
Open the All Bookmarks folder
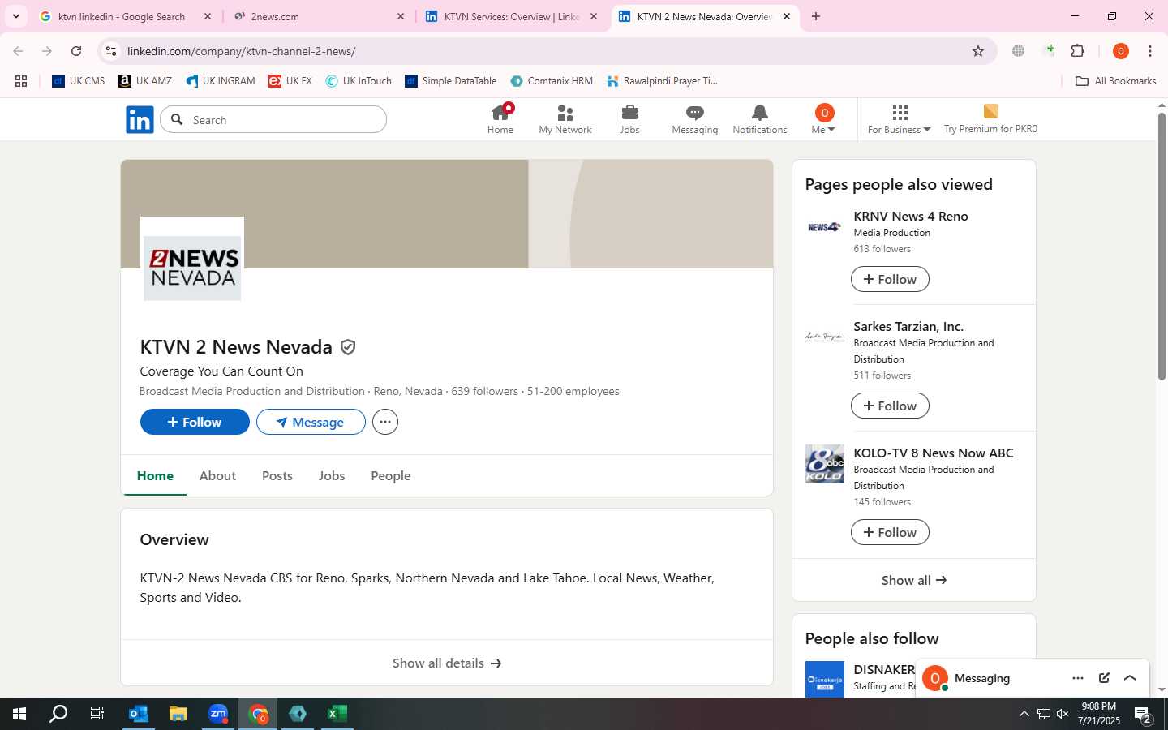(x=1116, y=81)
